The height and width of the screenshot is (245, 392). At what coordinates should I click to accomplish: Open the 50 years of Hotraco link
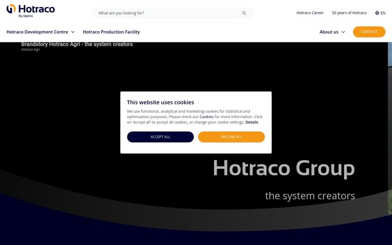point(349,13)
